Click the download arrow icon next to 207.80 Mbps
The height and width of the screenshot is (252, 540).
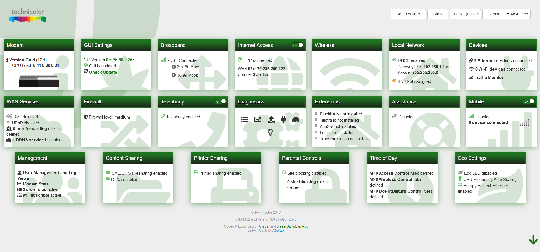tap(174, 67)
